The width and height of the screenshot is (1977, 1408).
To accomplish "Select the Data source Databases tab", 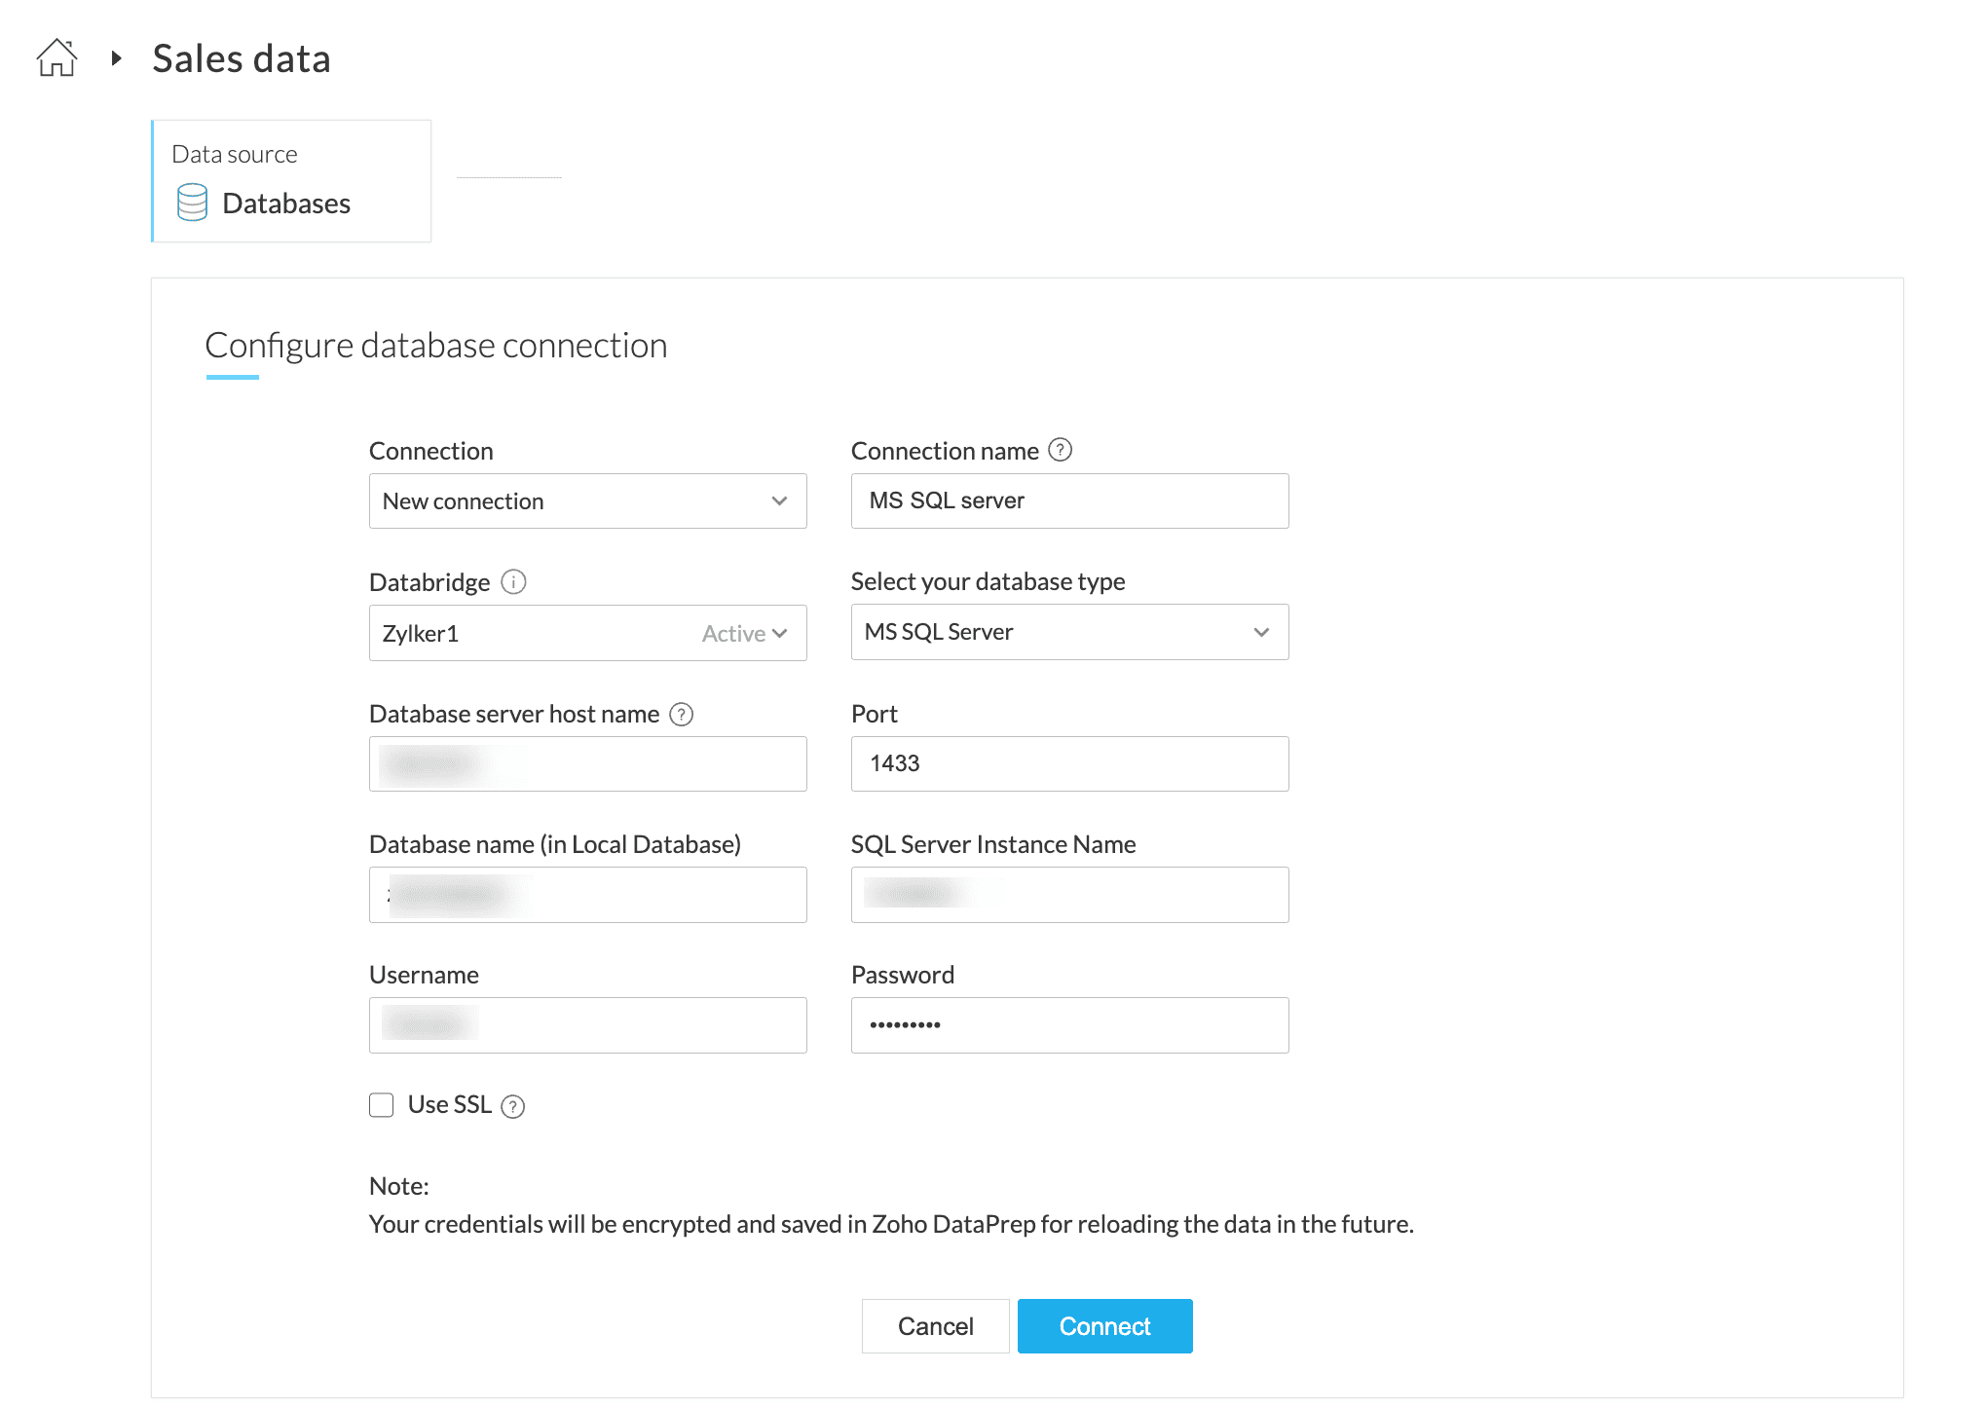I will click(291, 181).
